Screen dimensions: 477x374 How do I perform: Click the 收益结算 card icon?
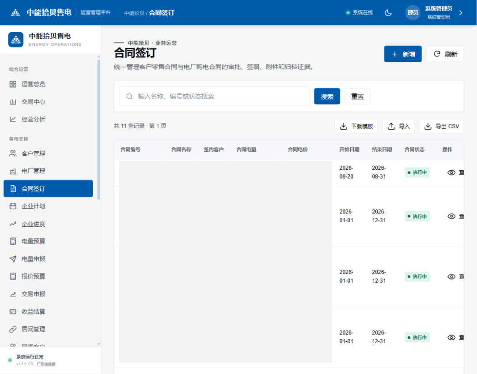[x=13, y=312]
